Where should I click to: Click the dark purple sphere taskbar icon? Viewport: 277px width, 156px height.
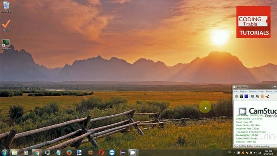click(x=122, y=153)
